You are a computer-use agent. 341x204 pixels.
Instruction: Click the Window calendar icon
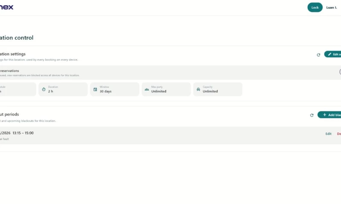click(95, 89)
